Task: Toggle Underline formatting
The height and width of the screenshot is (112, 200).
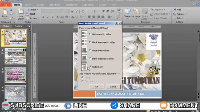Action: point(52,17)
